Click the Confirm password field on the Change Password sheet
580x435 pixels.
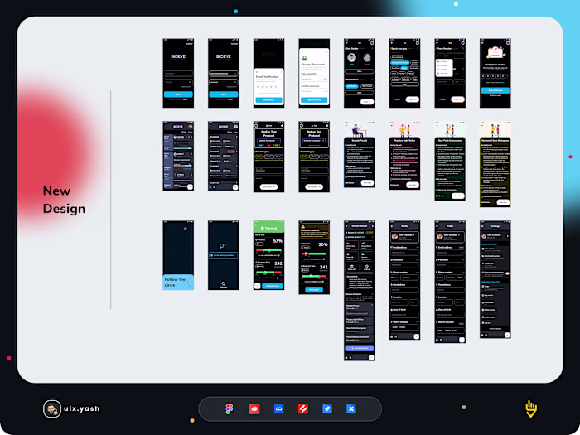[x=314, y=91]
